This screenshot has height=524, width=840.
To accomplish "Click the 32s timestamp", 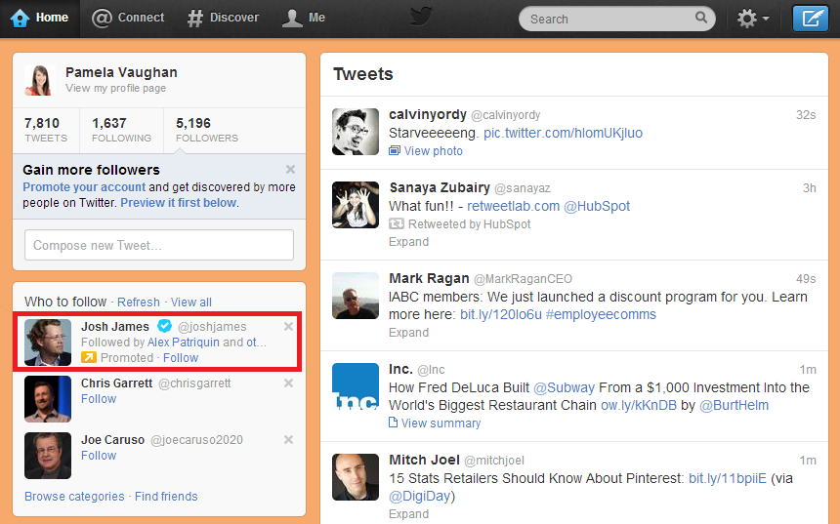I will pyautogui.click(x=806, y=115).
